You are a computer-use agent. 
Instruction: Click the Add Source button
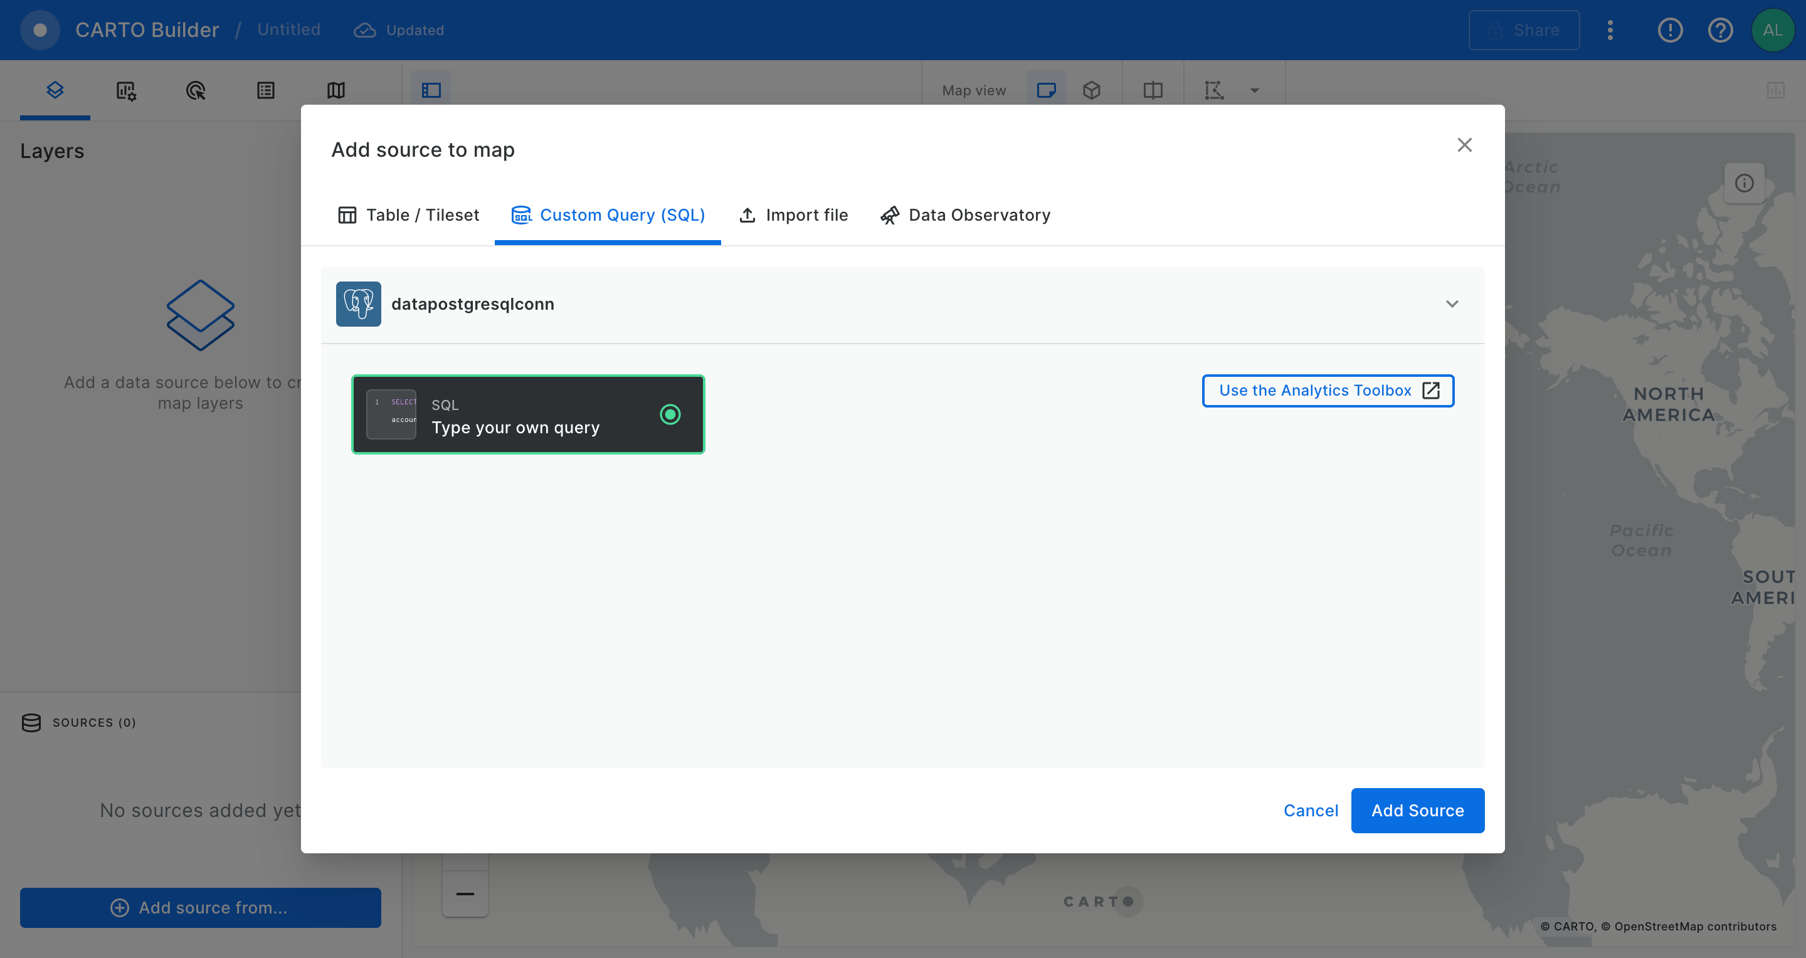1417,811
